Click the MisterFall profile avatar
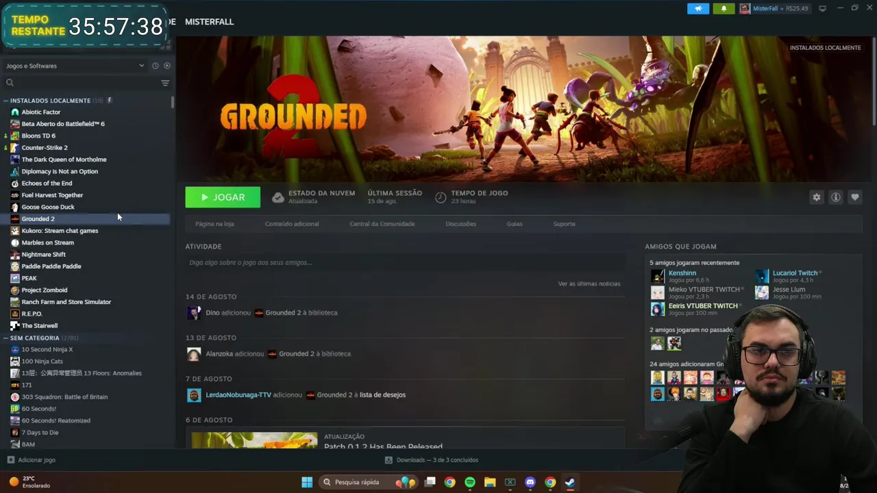This screenshot has height=493, width=877. click(745, 8)
